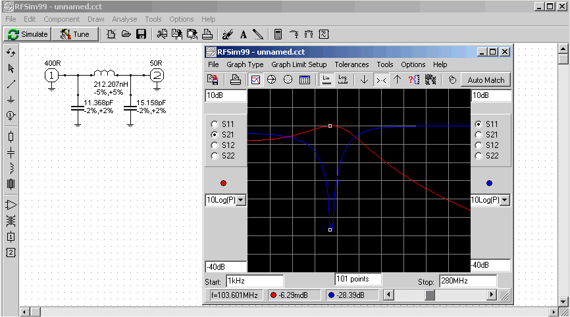Screen dimensions: 570x317
Task: Switch graph to polar plot display
Action: point(288,80)
